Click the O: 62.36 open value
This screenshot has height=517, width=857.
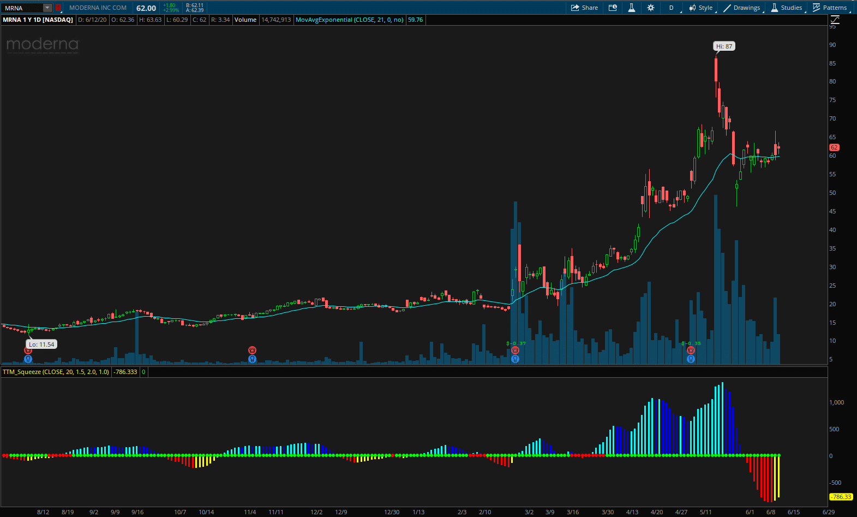point(123,20)
